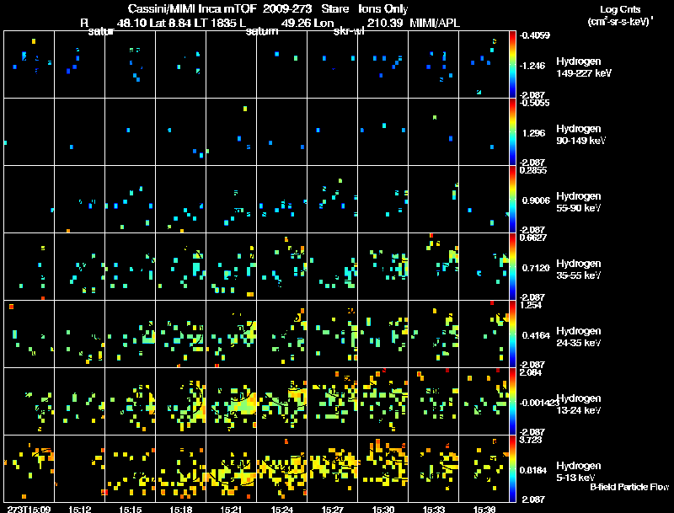674x513 pixels.
Task: Click the 'LT 1835' header value
Action: coord(215,24)
